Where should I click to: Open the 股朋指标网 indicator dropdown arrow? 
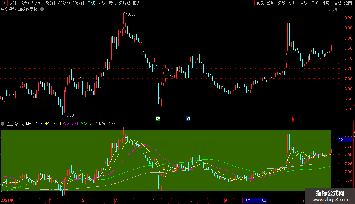(3, 124)
